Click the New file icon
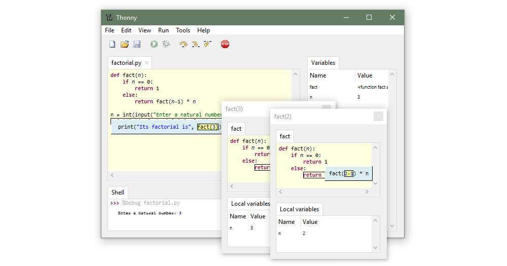Image resolution: width=507 pixels, height=266 pixels. click(x=112, y=45)
